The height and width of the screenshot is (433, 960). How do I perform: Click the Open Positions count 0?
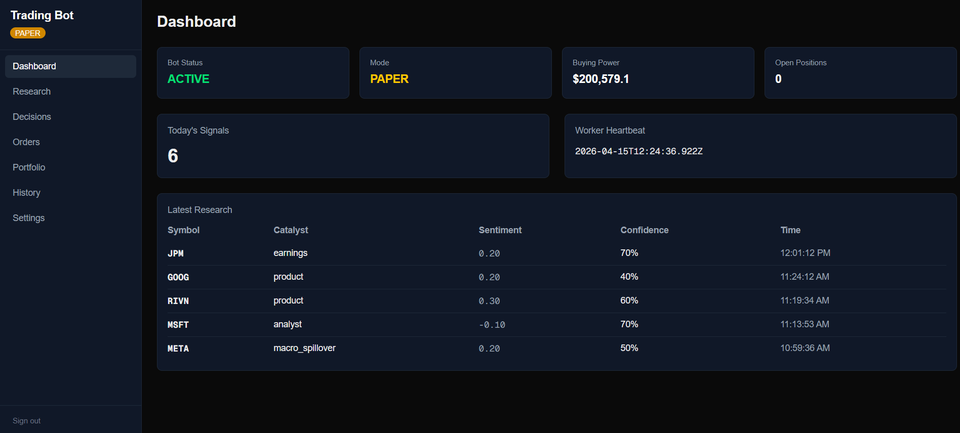(778, 79)
